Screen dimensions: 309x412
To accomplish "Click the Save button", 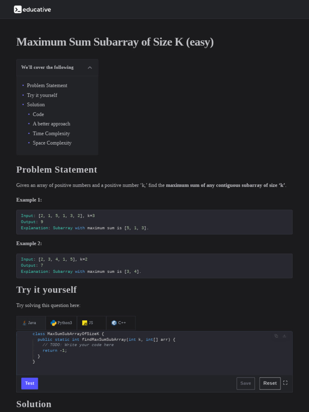I will 245,383.
